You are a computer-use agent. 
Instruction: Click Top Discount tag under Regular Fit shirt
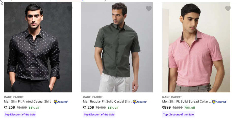tap(99, 114)
